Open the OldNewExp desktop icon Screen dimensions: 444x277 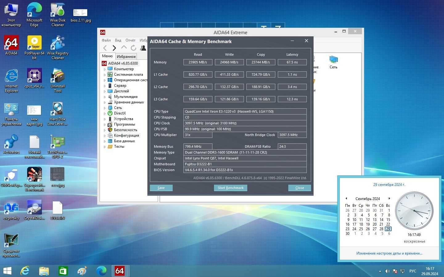click(11, 177)
